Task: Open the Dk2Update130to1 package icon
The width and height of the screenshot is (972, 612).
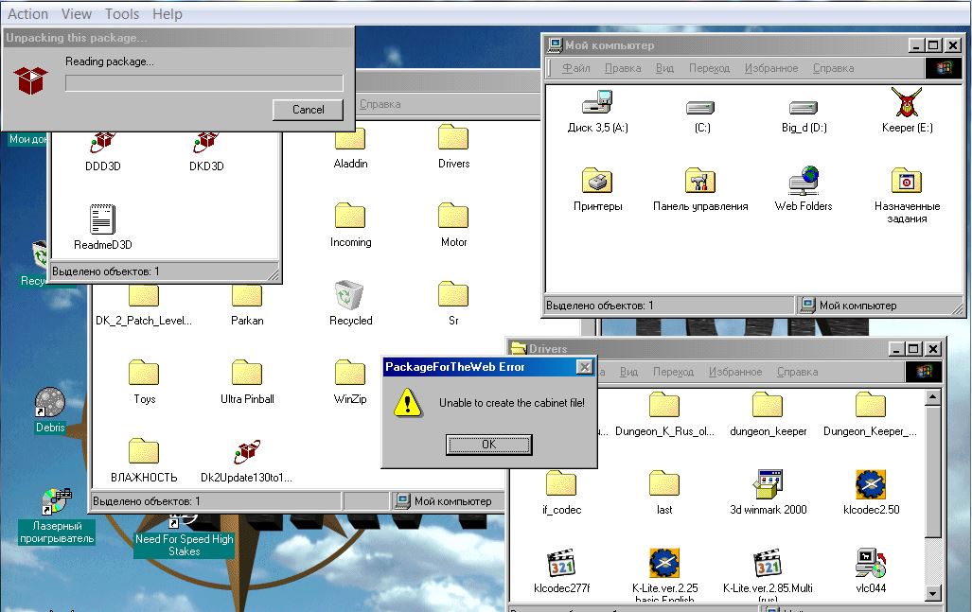Action: 247,452
